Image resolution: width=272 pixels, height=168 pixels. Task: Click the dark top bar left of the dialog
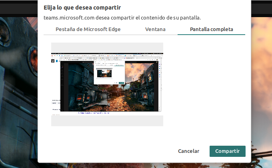(x=18, y=7)
